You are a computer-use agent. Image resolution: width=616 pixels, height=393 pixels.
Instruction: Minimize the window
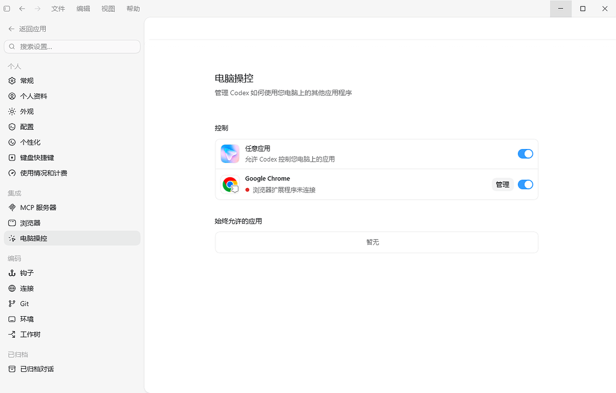click(561, 8)
